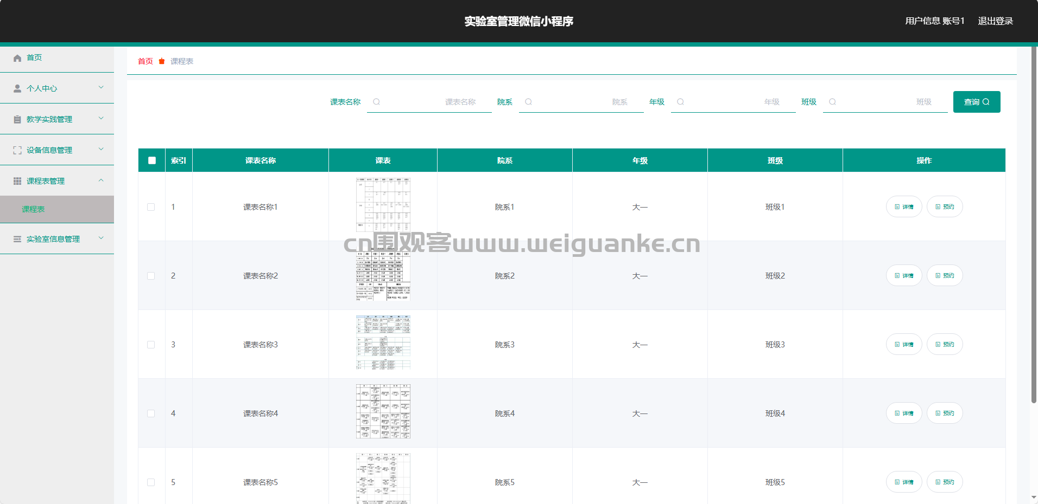Open the 首页 sidebar menu item
Image resolution: width=1038 pixels, height=504 pixels.
tap(57, 58)
